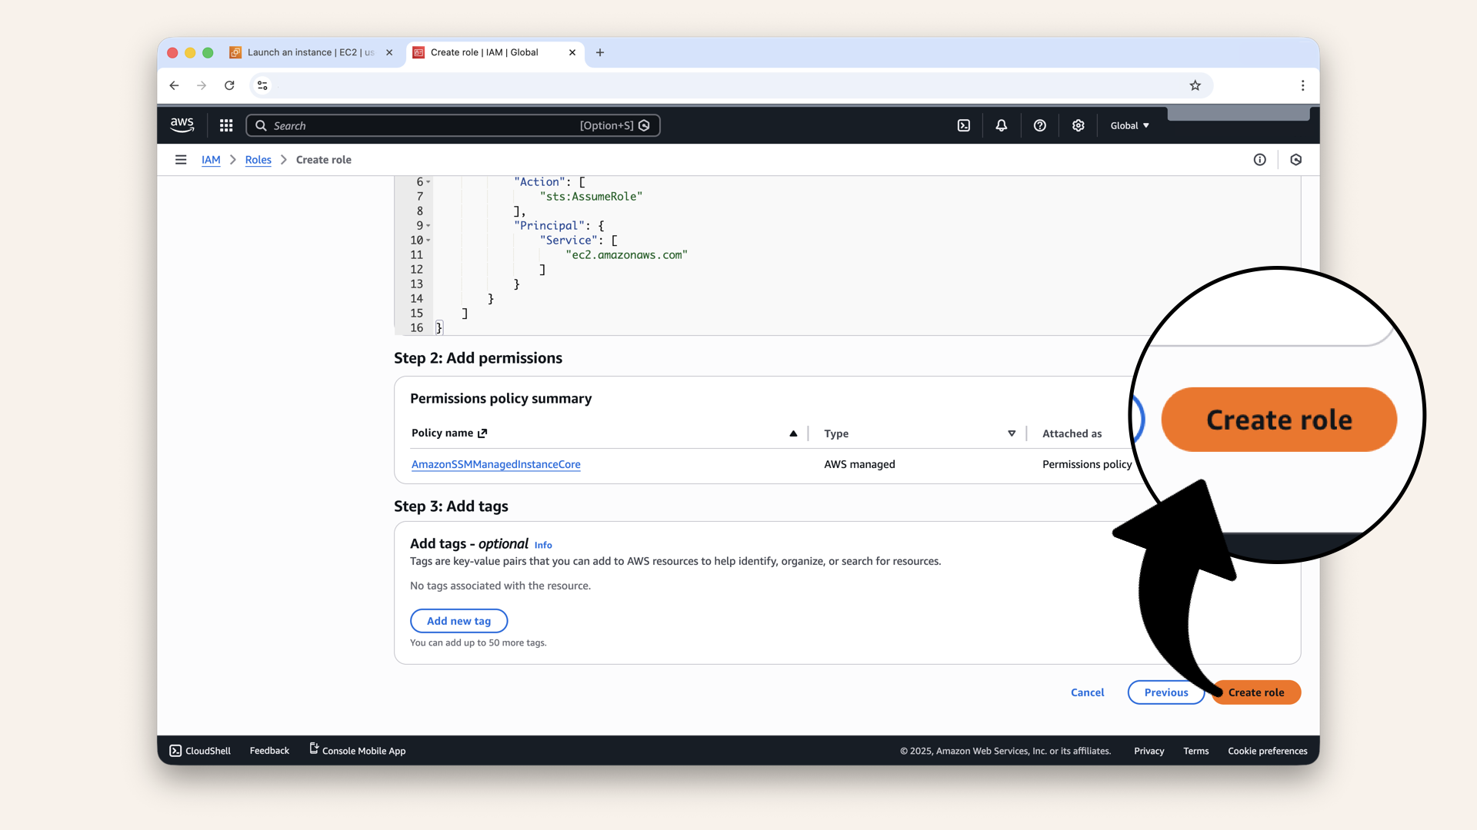Open the notifications bell
This screenshot has height=830, width=1477.
click(1001, 125)
